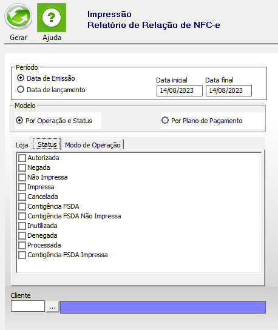The height and width of the screenshot is (330, 278).
Task: Activate the Status tab
Action: (47, 144)
